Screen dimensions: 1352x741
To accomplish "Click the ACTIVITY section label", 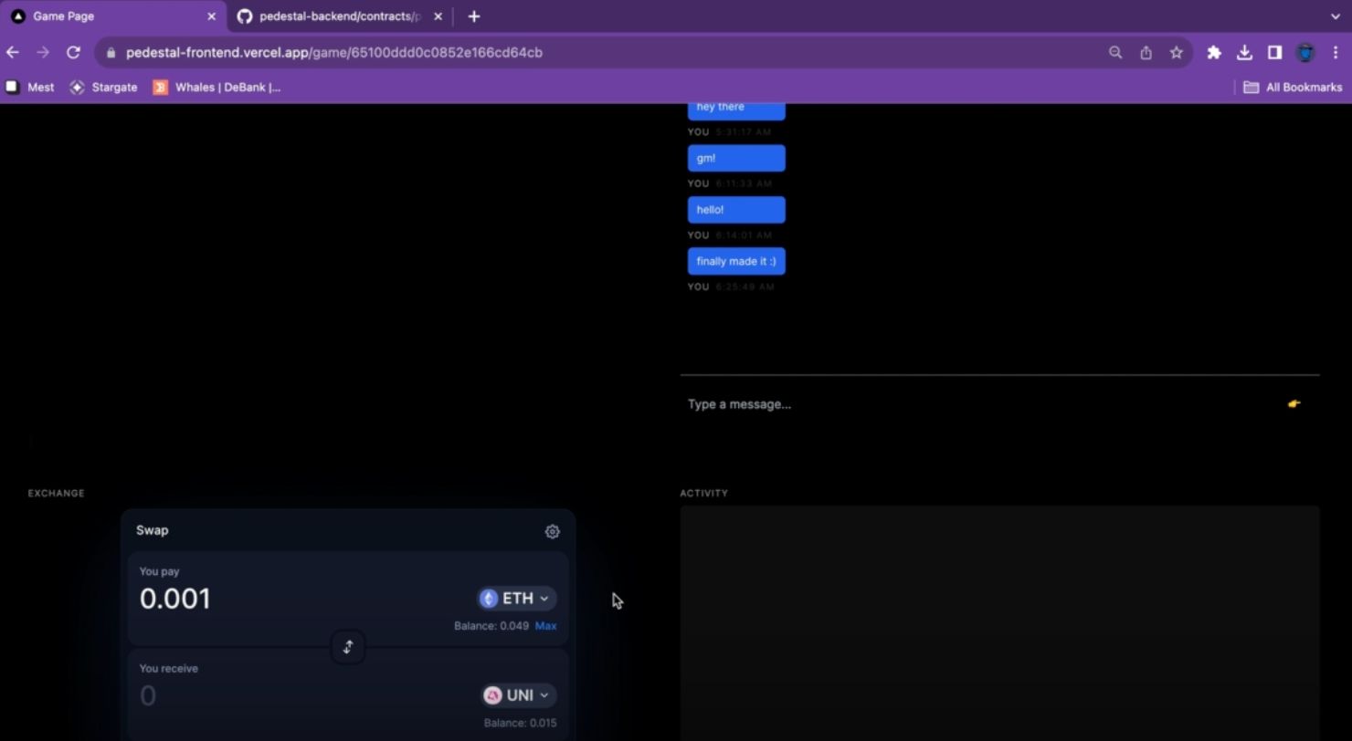I will (x=703, y=493).
